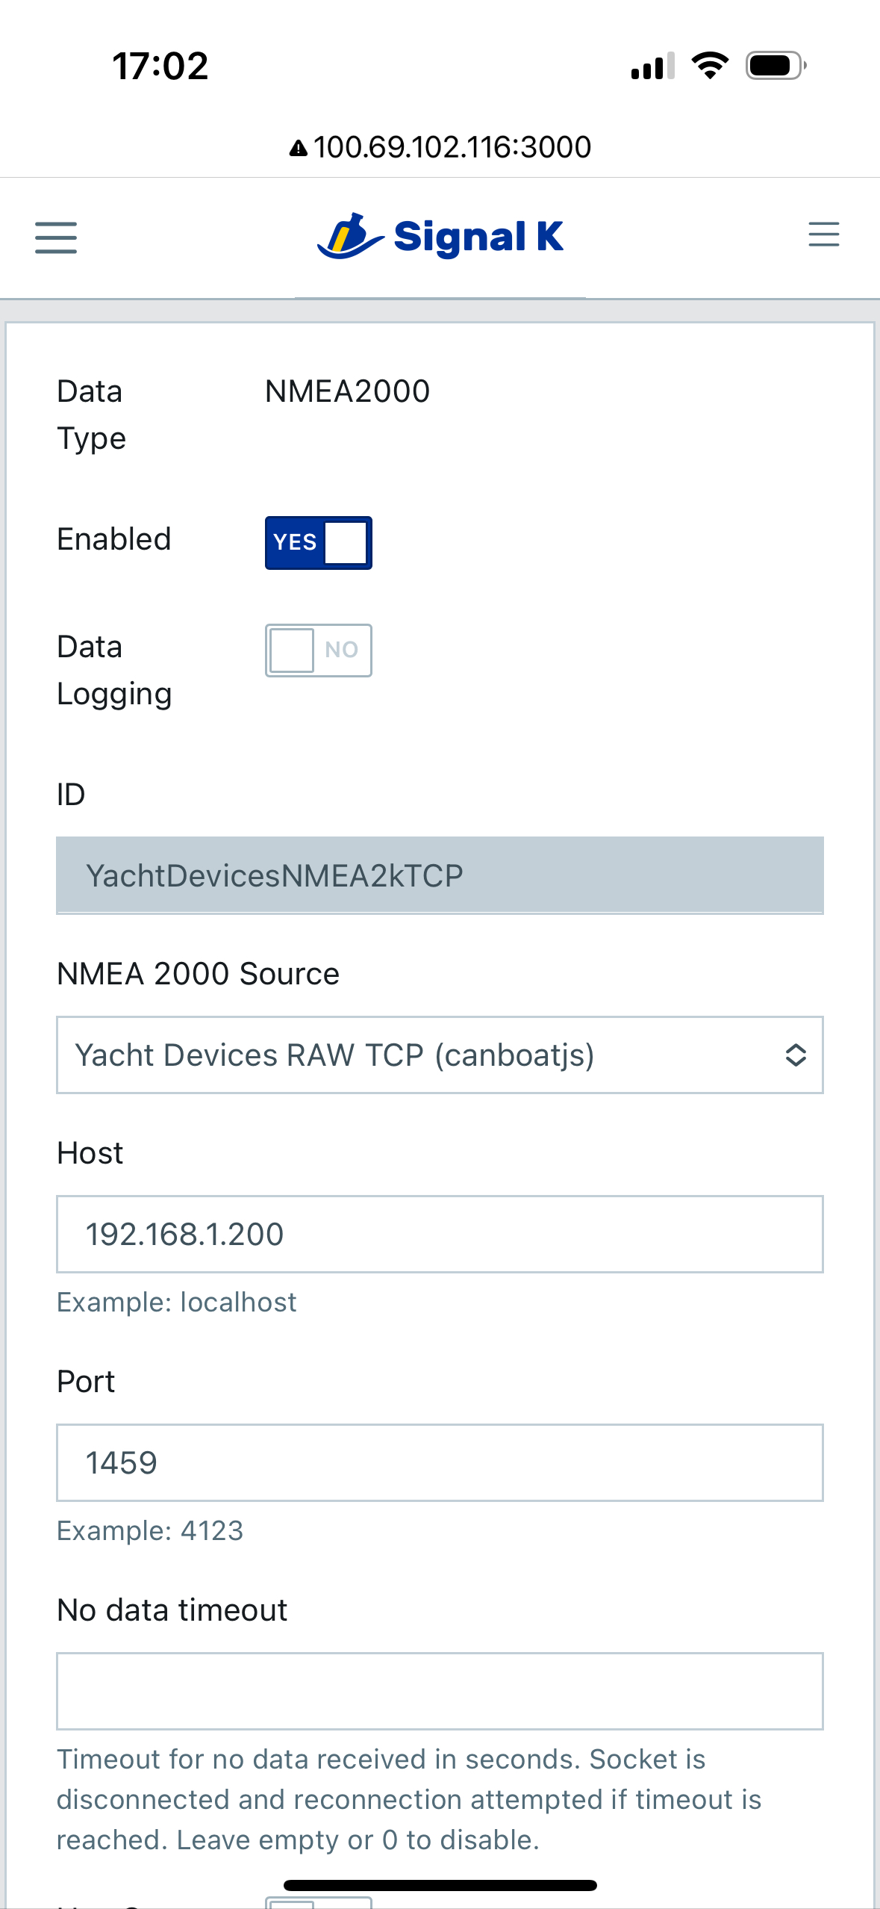
Task: Click the up-down chevron on source selector
Action: point(796,1055)
